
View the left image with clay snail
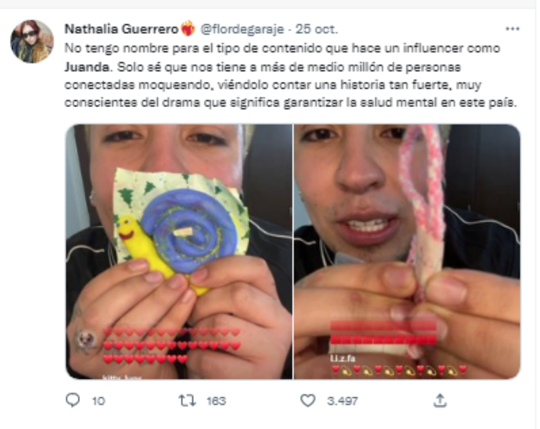pyautogui.click(x=179, y=251)
